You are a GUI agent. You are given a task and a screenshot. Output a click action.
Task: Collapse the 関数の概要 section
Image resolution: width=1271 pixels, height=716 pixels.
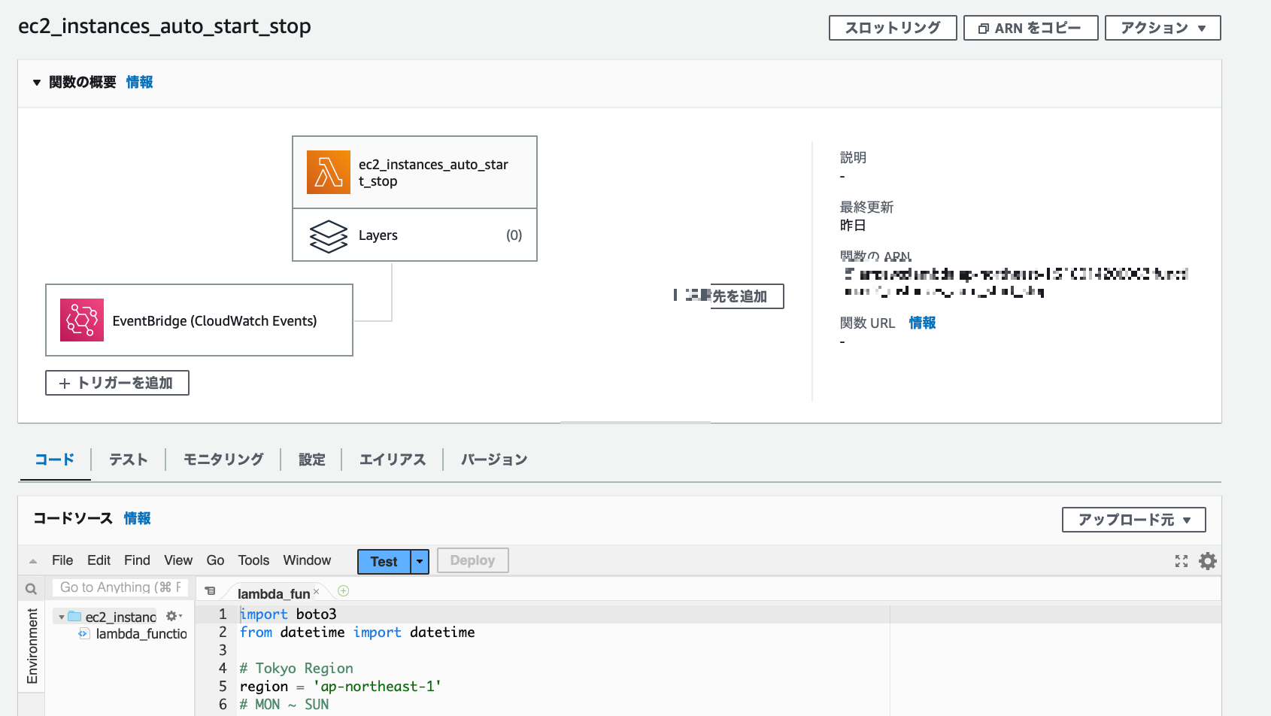pyautogui.click(x=36, y=83)
